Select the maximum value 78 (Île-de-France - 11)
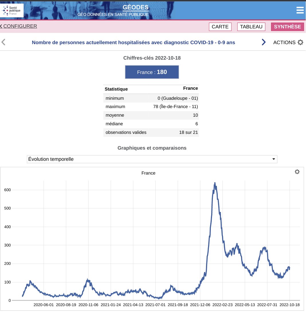Viewport: 306px width, 319px height. [x=175, y=107]
